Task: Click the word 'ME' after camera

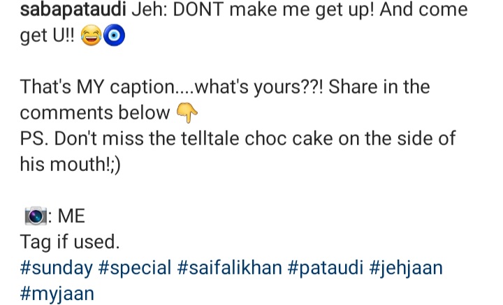Action: [71, 217]
